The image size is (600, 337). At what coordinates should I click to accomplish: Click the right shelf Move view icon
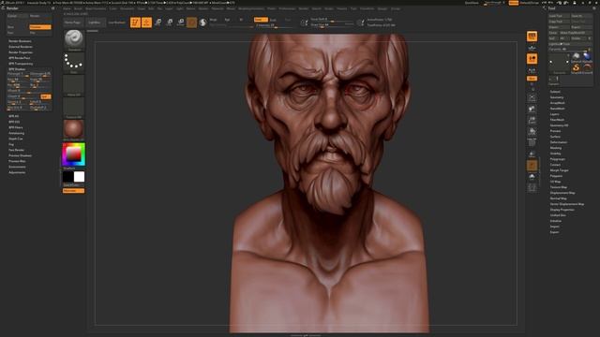(x=532, y=109)
